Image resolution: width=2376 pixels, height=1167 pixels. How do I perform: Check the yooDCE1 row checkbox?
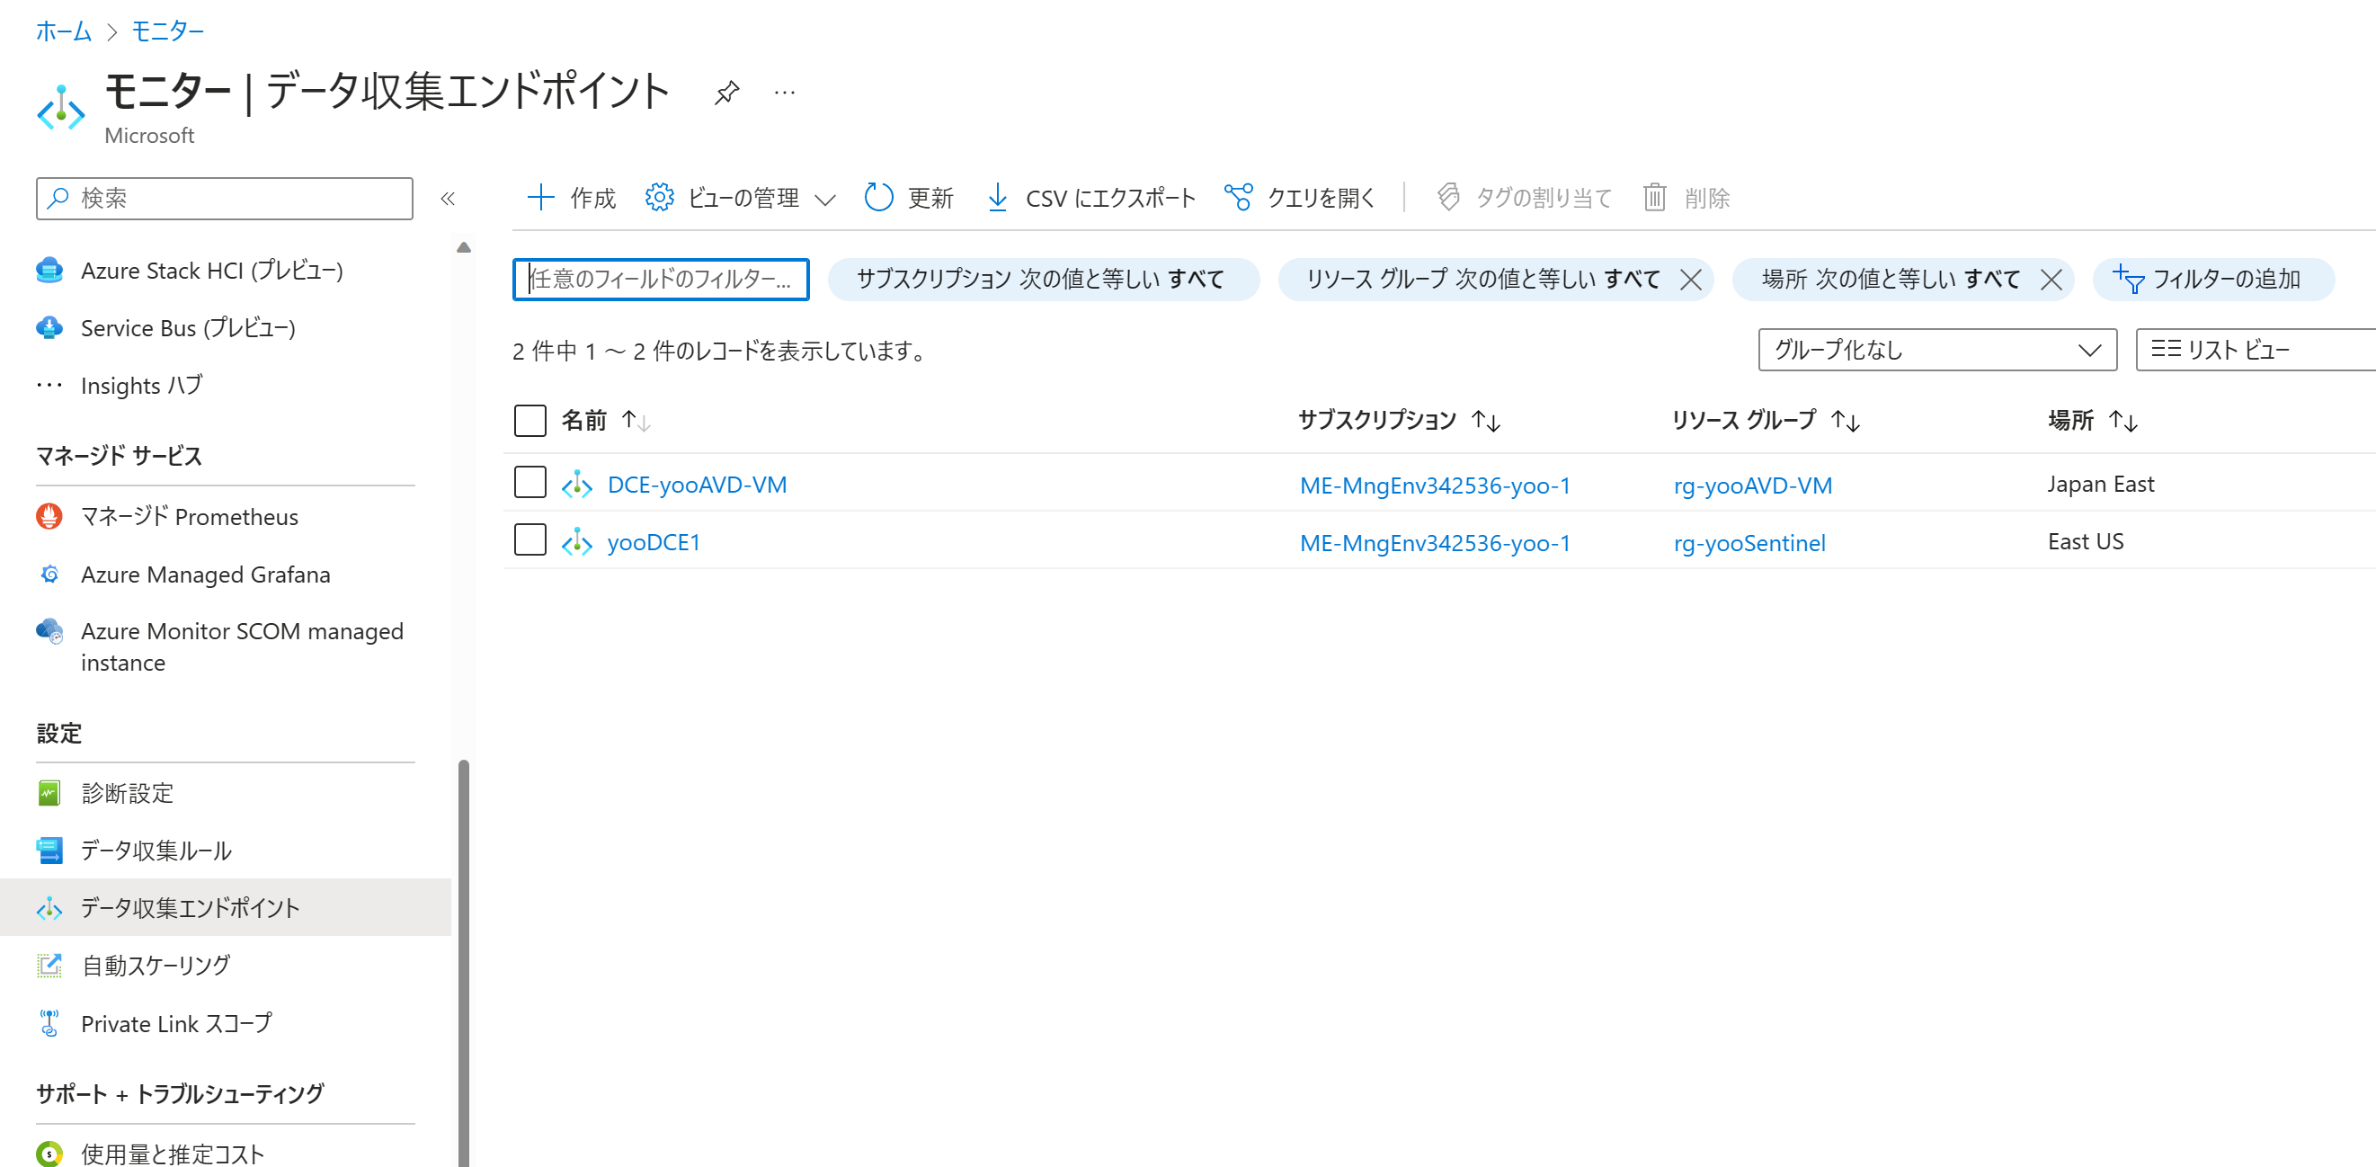pyautogui.click(x=529, y=539)
